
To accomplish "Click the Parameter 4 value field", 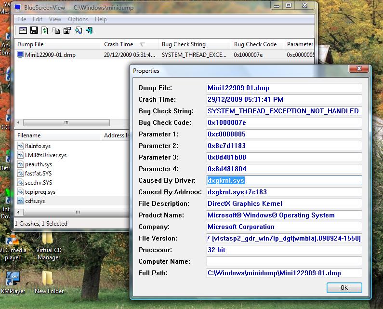I will click(x=284, y=169).
